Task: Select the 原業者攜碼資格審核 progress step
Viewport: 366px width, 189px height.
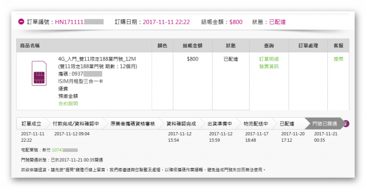Action: (133, 123)
